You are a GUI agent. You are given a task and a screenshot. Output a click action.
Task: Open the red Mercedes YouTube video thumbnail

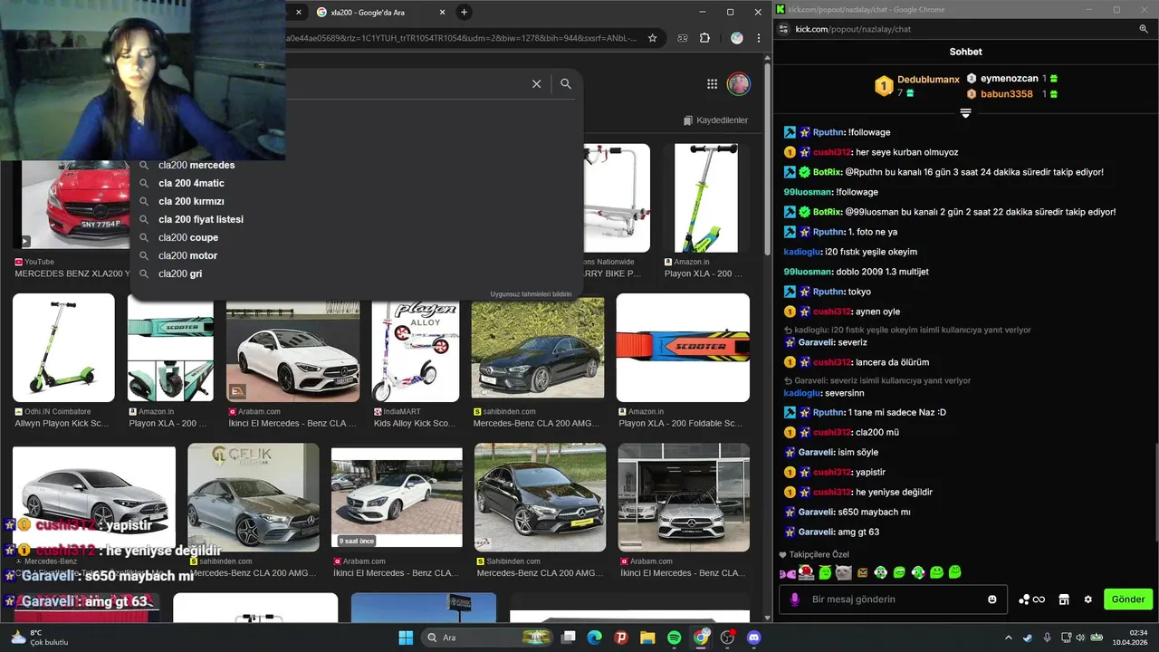point(76,204)
